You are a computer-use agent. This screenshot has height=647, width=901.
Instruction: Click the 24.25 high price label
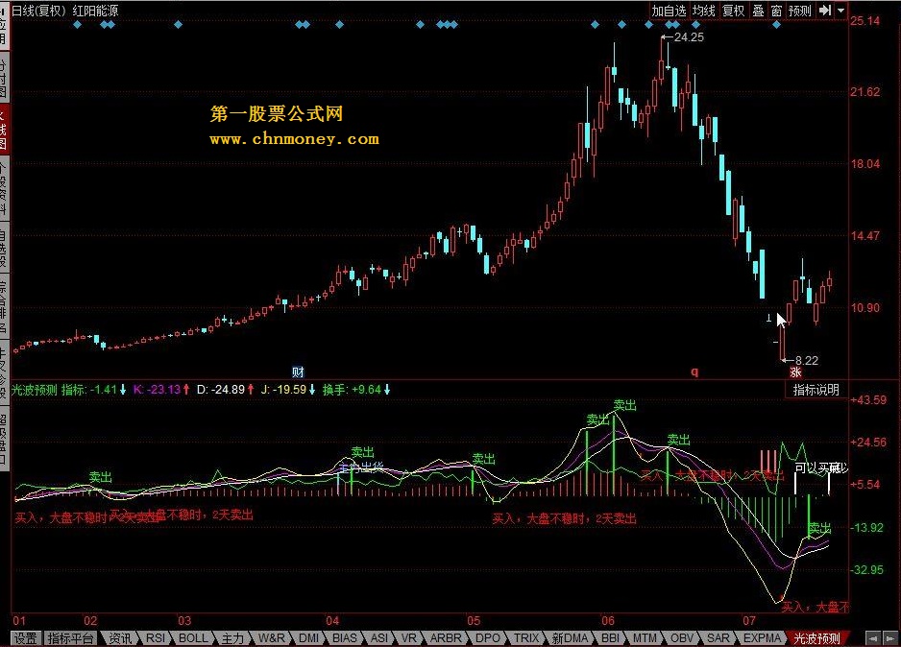pyautogui.click(x=689, y=37)
